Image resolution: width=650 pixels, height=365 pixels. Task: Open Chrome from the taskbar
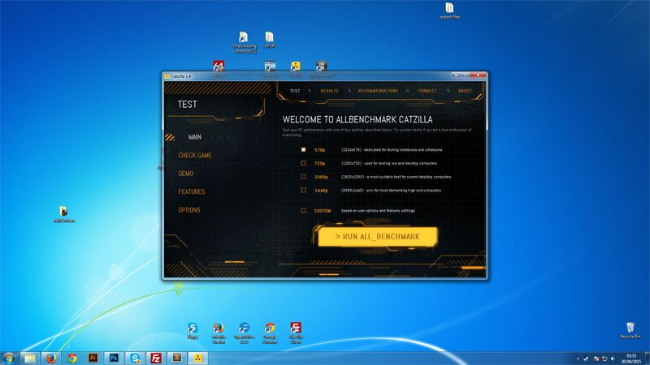71,358
